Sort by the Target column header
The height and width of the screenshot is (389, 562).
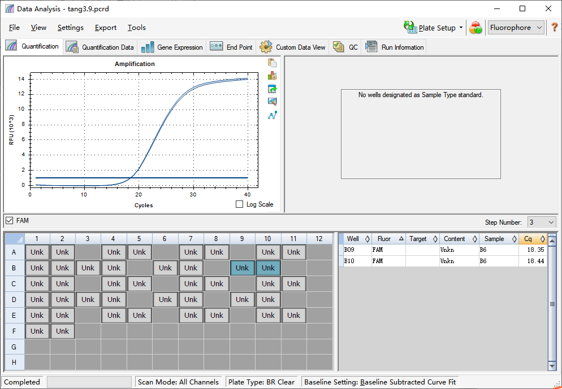pos(422,239)
